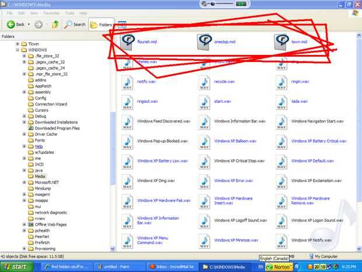Switch to untitled - Paint taskbar button
Screen dimensions: 362x272
[119, 267]
